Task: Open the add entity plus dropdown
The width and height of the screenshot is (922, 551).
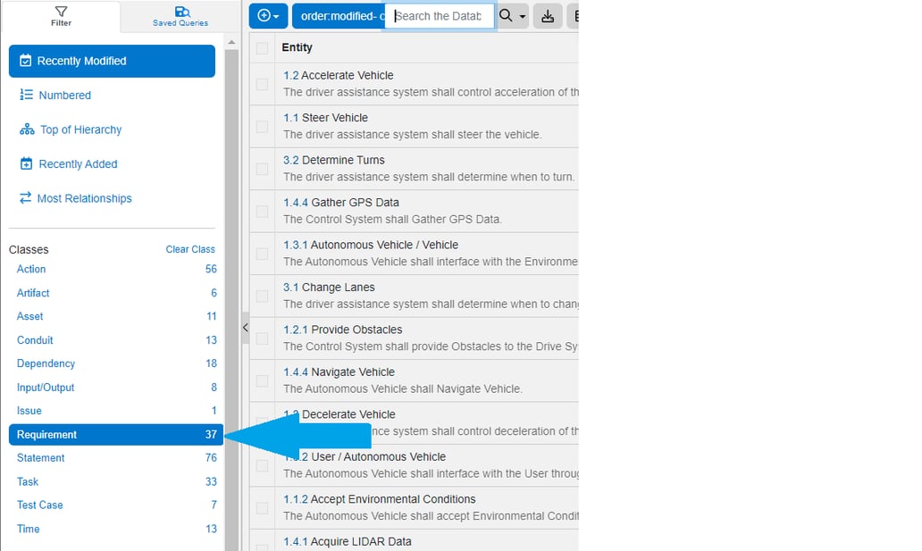Action: (268, 16)
